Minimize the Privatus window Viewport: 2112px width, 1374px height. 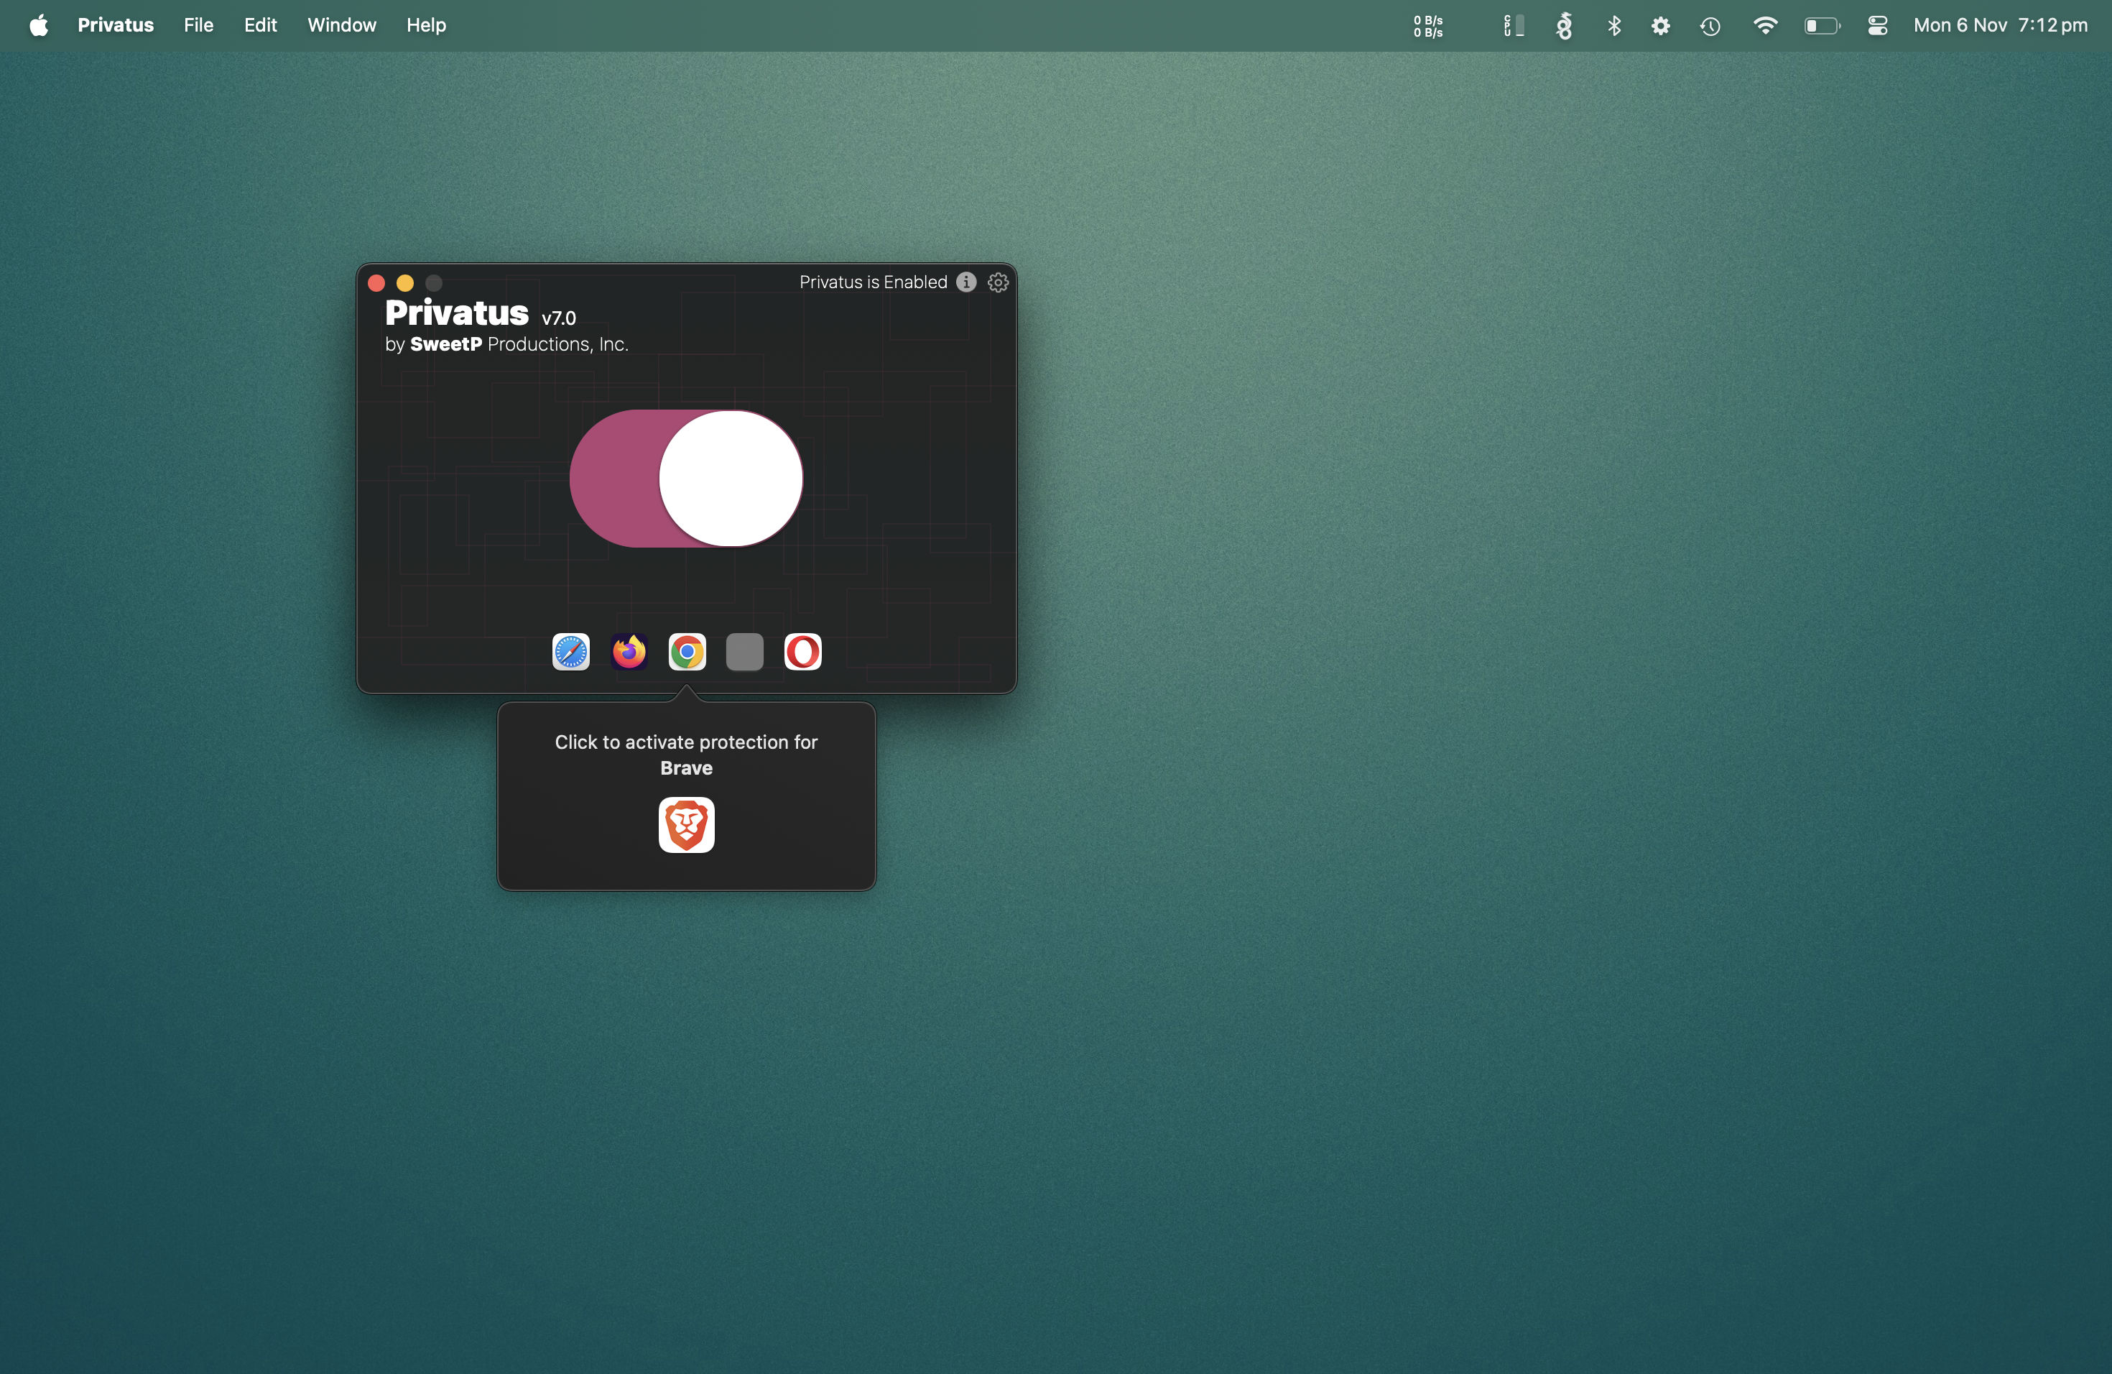point(404,283)
